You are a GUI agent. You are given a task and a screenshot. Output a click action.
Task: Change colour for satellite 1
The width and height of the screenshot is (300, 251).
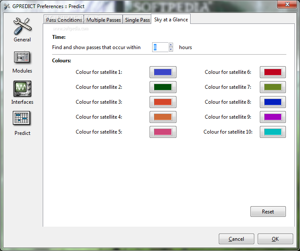point(163,72)
